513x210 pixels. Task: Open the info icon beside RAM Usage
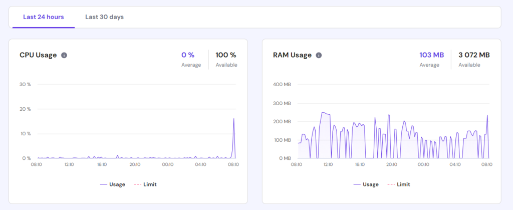click(x=319, y=55)
